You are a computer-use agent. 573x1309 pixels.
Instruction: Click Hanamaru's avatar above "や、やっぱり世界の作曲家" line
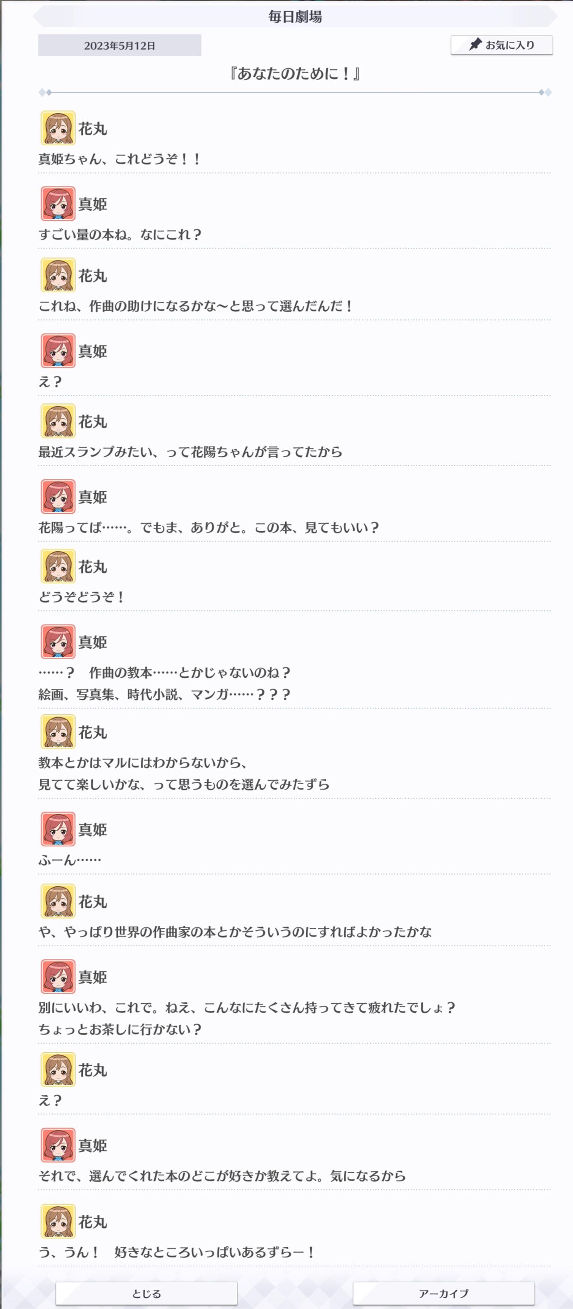[x=58, y=902]
